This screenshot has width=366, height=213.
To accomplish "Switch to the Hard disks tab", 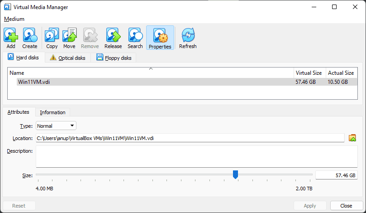I will (24, 57).
